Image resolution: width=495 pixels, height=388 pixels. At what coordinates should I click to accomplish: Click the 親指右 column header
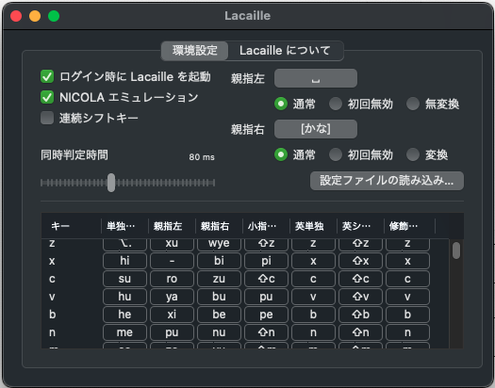pos(219,226)
